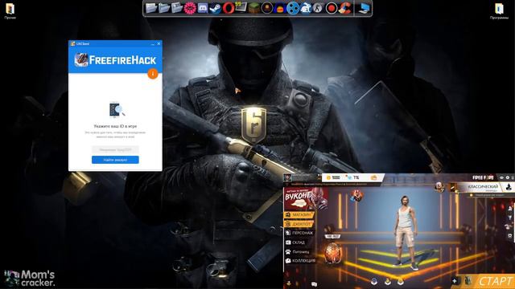Open the player avatar in Free Fire
515x289 pixels.
pos(288,177)
